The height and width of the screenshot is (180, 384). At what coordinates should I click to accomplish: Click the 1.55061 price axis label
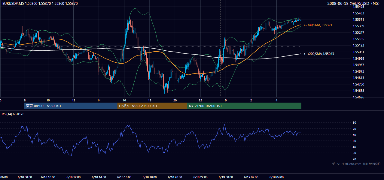pos(358,52)
